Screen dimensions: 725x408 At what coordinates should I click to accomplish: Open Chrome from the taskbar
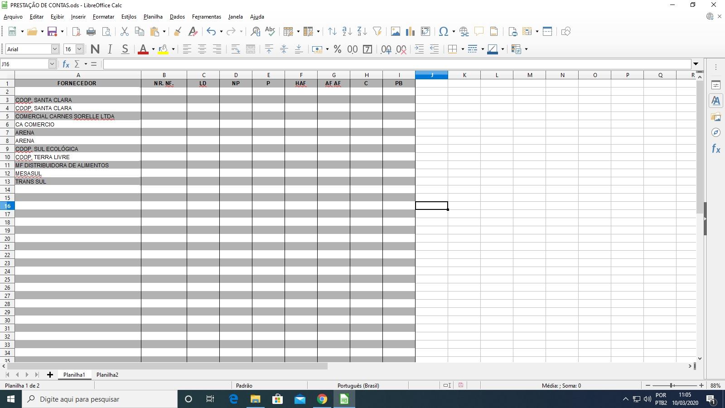click(322, 399)
